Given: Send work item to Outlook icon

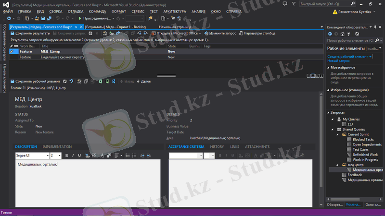Looking at the screenshot, I should pos(114,81).
